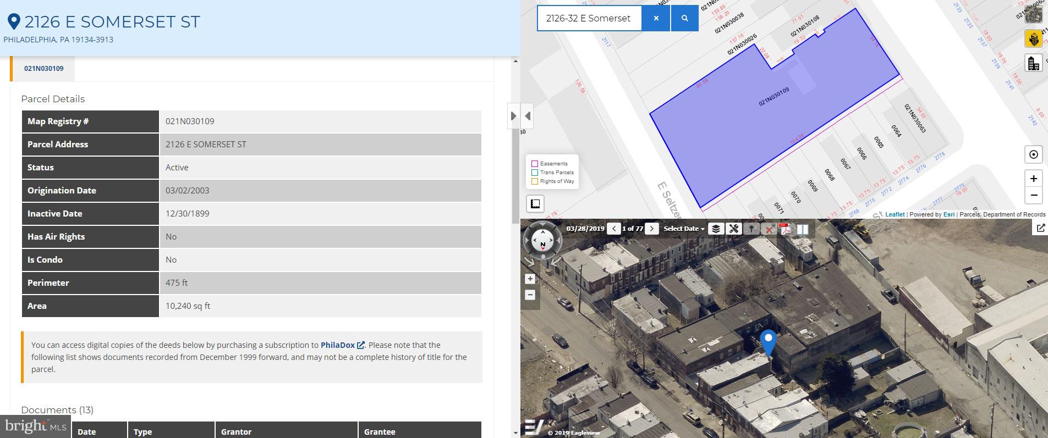Switch to the aerial imagery basemap thumbnail
Image resolution: width=1048 pixels, height=438 pixels.
point(1033,13)
